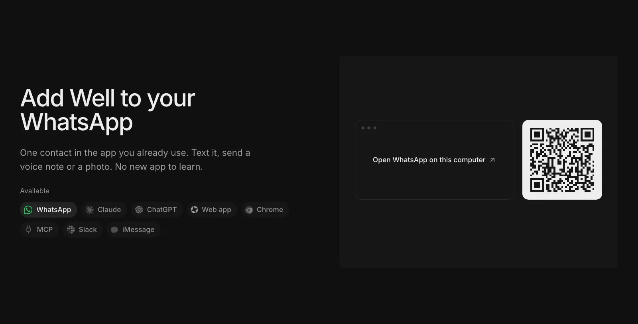Select the iMessage tab
Screen dimensions: 638x324
pos(133,230)
